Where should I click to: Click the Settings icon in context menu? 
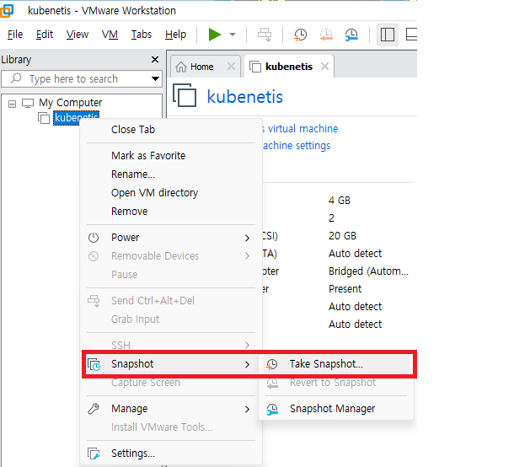(94, 454)
